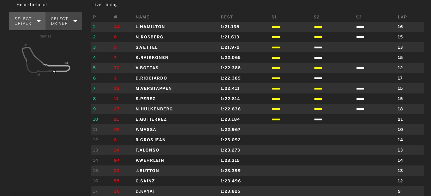The image size is (431, 196).
Task: Click car number 94 for Wehrlein
Action: 117,161
